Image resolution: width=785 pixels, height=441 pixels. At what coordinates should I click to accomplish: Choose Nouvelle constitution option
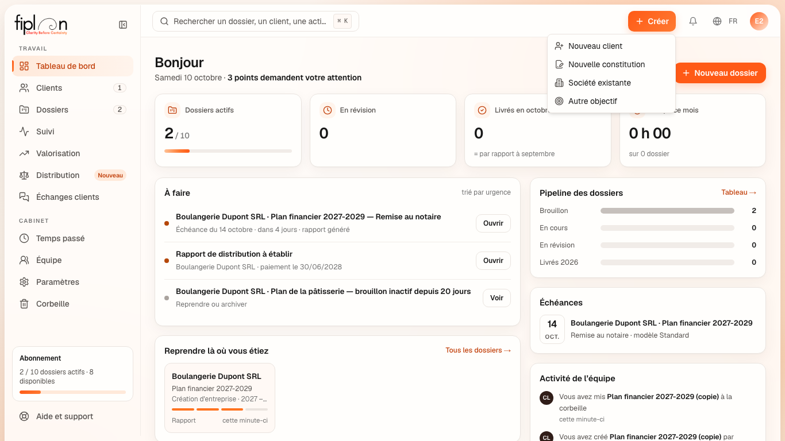[x=611, y=64]
